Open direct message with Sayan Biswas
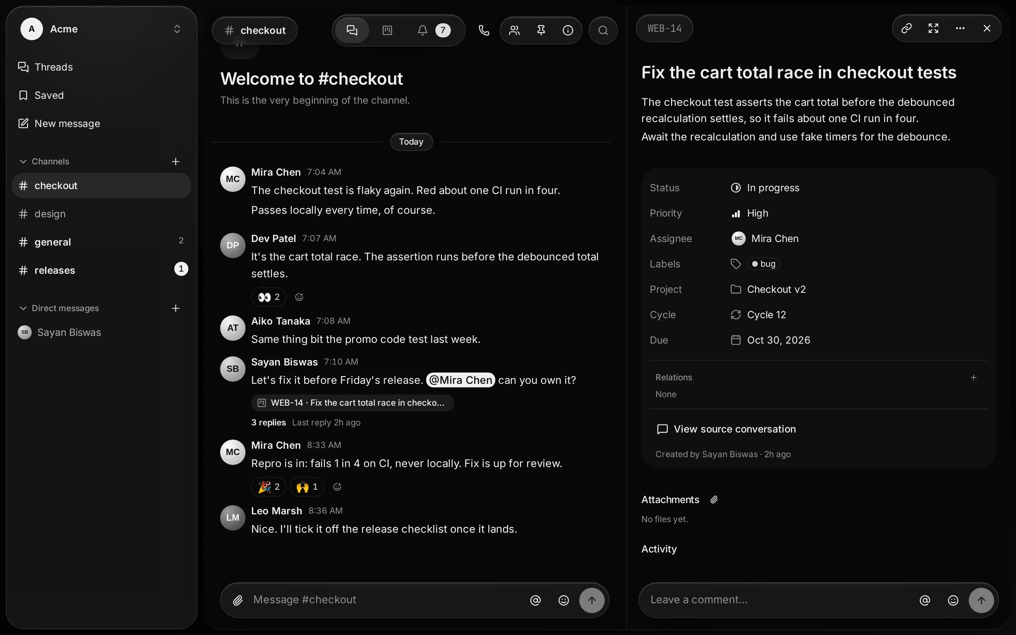 click(x=101, y=332)
